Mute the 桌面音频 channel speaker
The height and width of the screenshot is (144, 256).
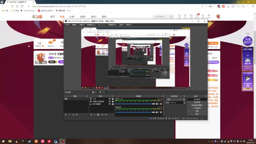[157, 112]
